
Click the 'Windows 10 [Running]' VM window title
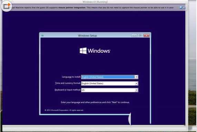[95, 2]
